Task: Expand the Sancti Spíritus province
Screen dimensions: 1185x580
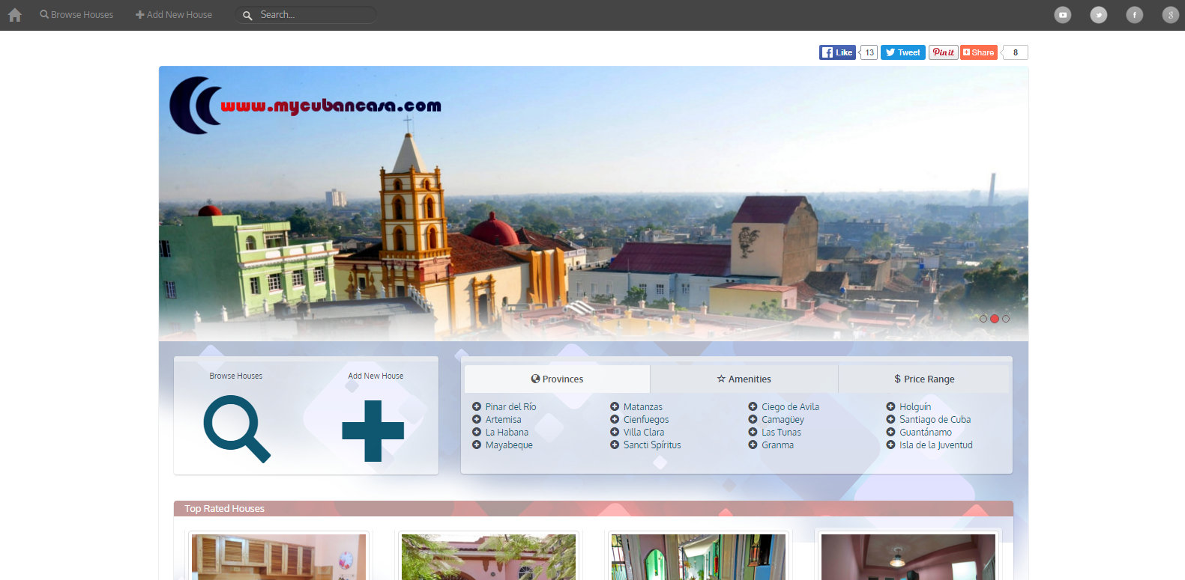Action: click(645, 445)
